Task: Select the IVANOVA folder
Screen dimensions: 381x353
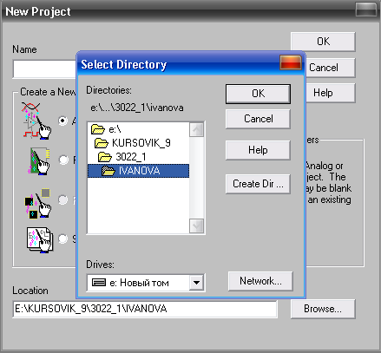Action: pos(138,171)
